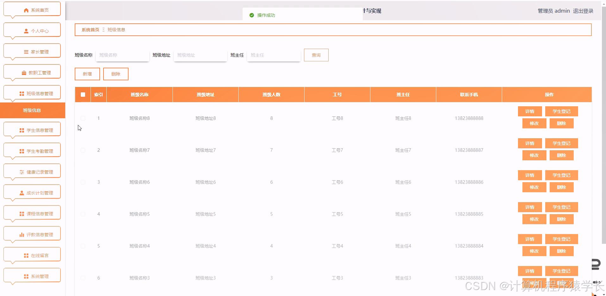Click 修改 for row 班级名称7

534,155
